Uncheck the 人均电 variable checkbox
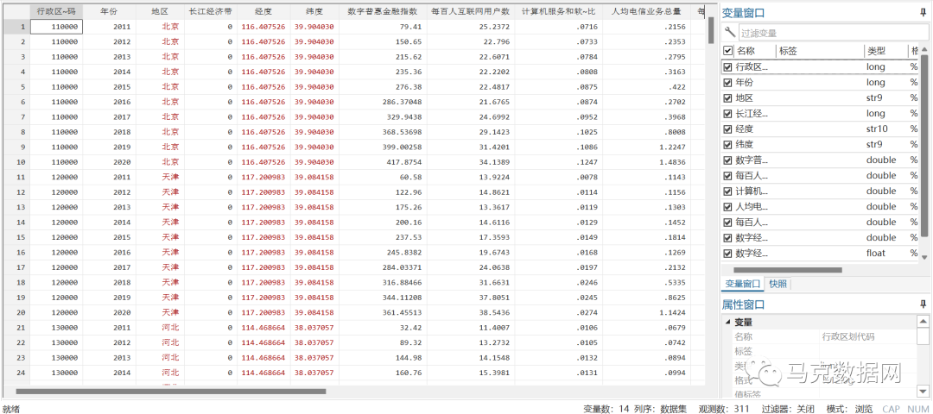933x414 pixels. (727, 207)
